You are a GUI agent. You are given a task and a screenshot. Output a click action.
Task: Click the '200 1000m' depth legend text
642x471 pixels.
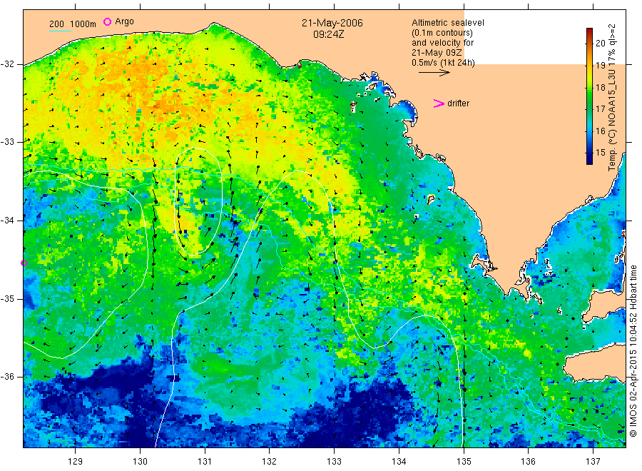click(x=73, y=24)
